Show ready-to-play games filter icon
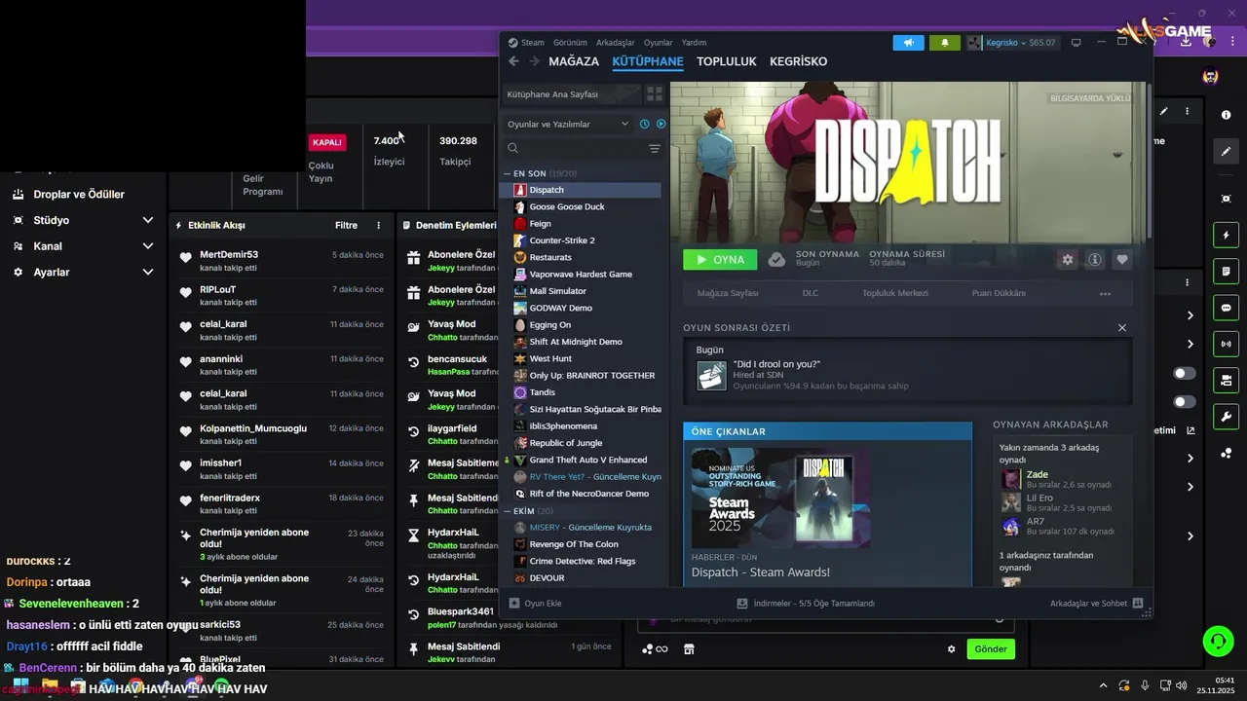The width and height of the screenshot is (1247, 701). (x=661, y=124)
